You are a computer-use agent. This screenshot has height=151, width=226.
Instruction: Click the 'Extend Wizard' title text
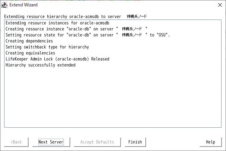click(24, 5)
